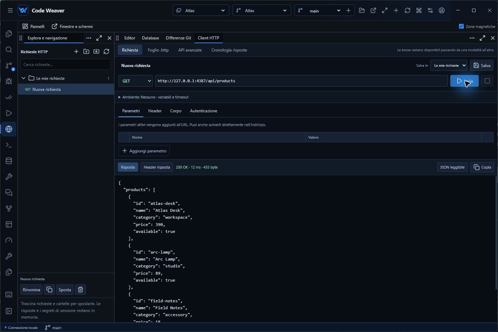This screenshot has width=498, height=332.
Task: Open the account profile icon
Action: [x=442, y=10]
